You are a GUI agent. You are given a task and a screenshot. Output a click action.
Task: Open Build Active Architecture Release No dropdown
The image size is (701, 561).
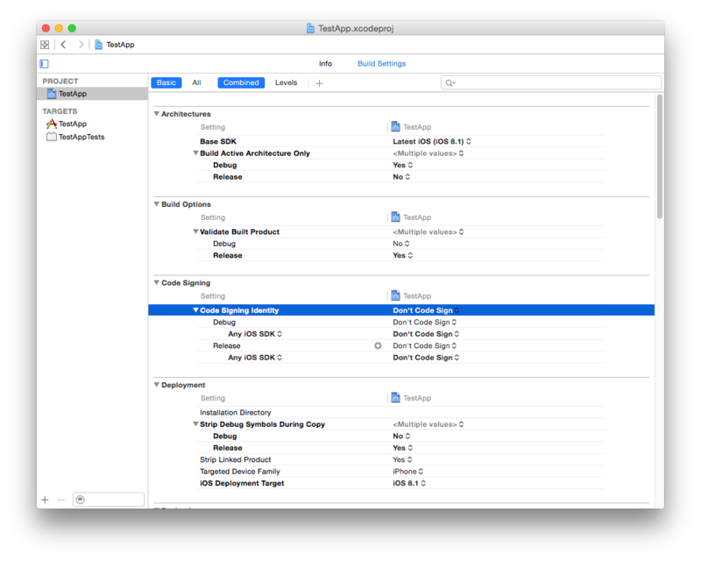401,177
